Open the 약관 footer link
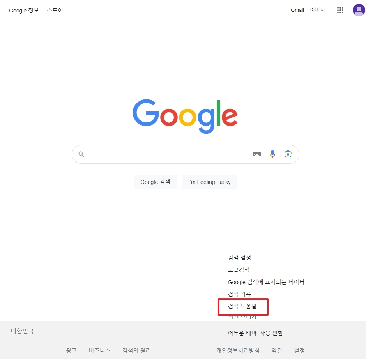Screen dimensions: 366x359 pyautogui.click(x=277, y=350)
